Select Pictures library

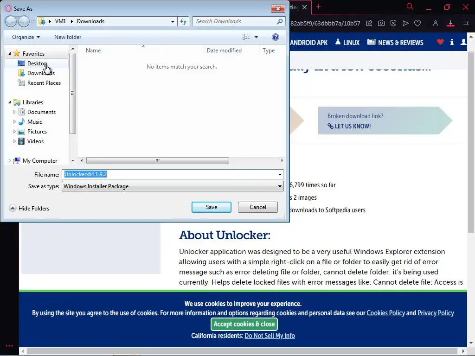(x=32, y=131)
